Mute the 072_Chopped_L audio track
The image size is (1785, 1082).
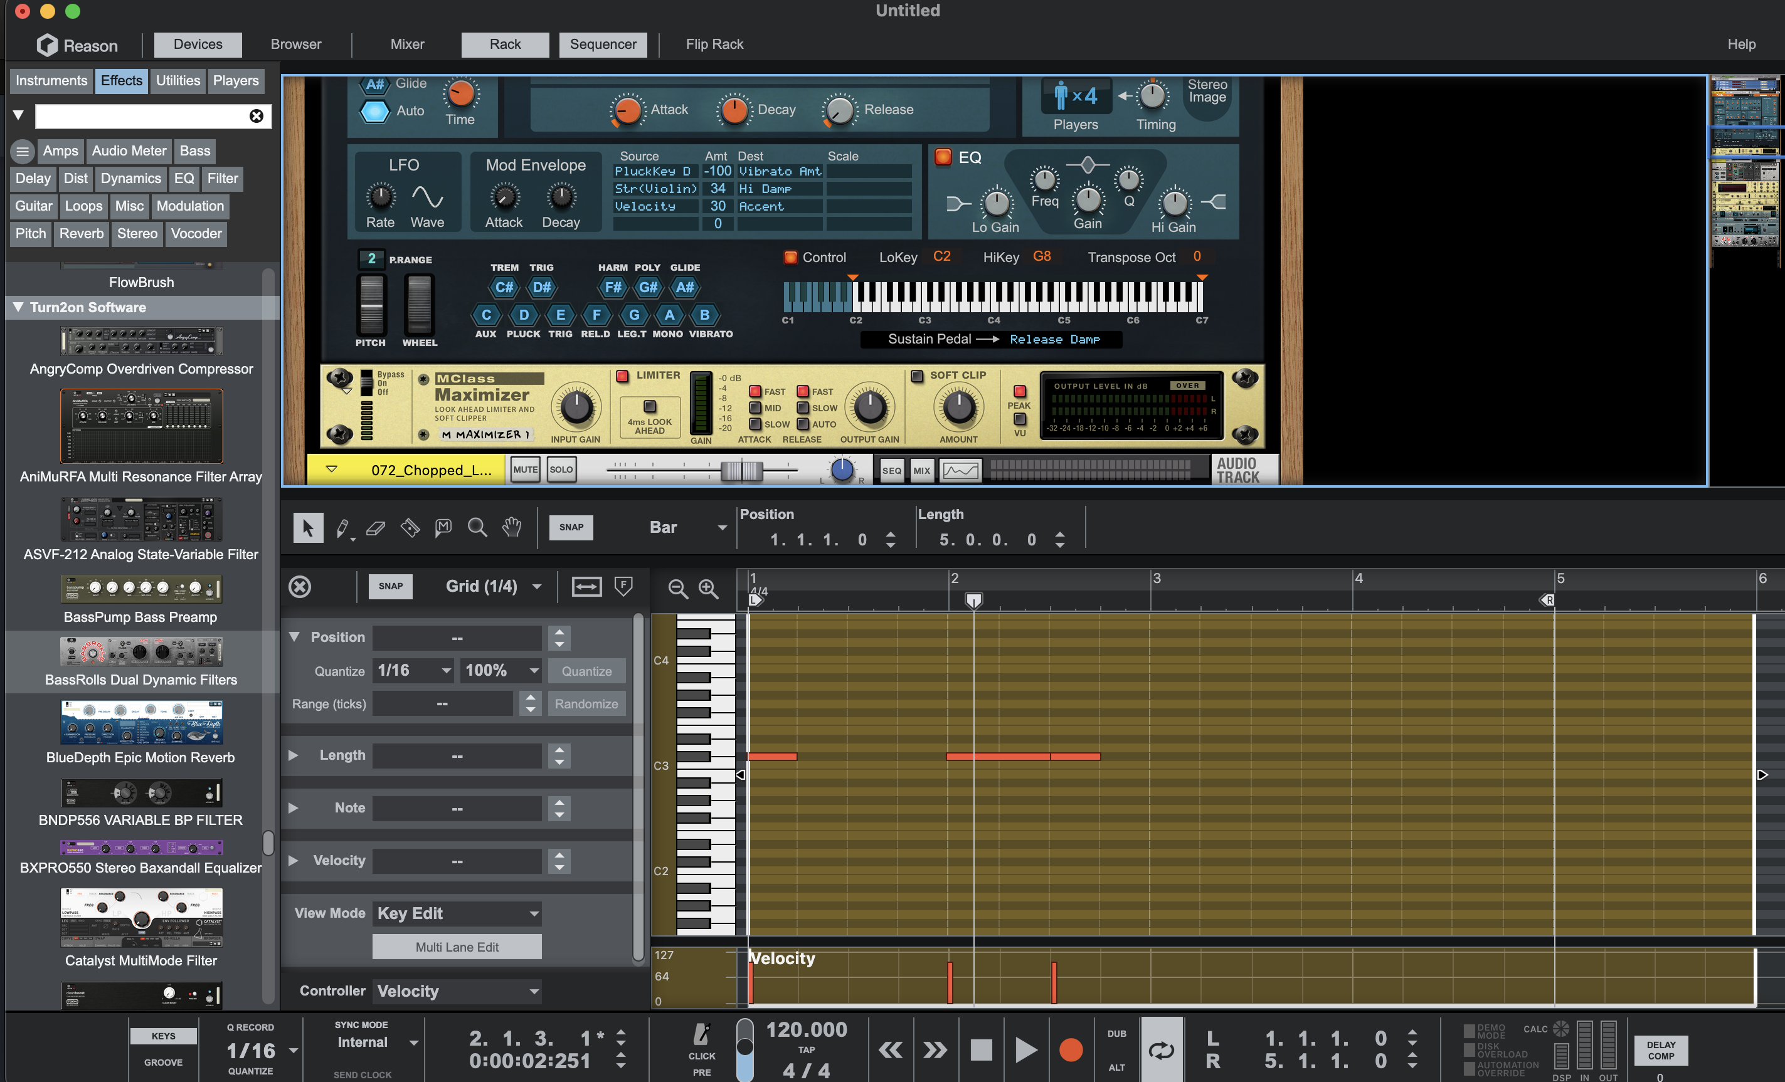[x=525, y=470]
